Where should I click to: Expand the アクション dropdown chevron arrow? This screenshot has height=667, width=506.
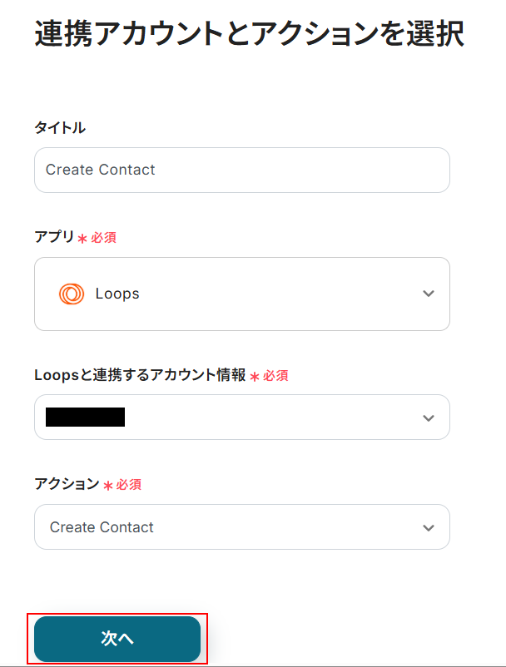(x=428, y=527)
